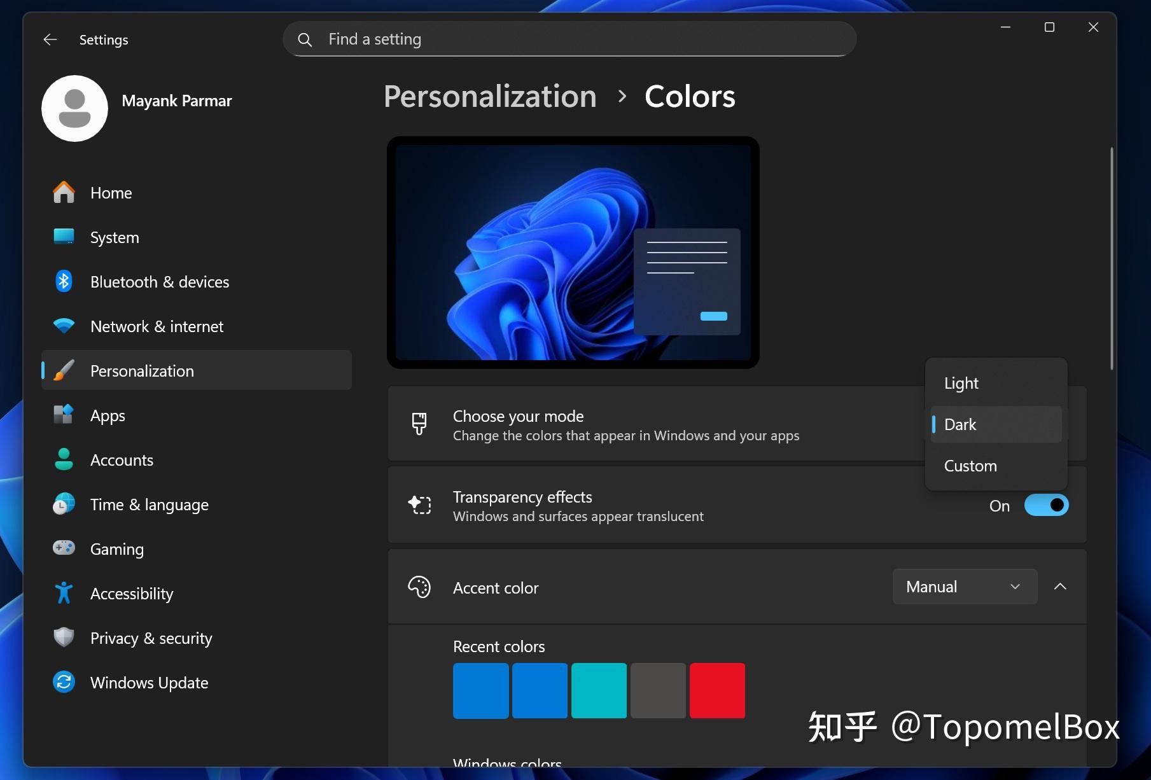This screenshot has height=780, width=1151.
Task: Go to Home settings
Action: click(x=197, y=192)
